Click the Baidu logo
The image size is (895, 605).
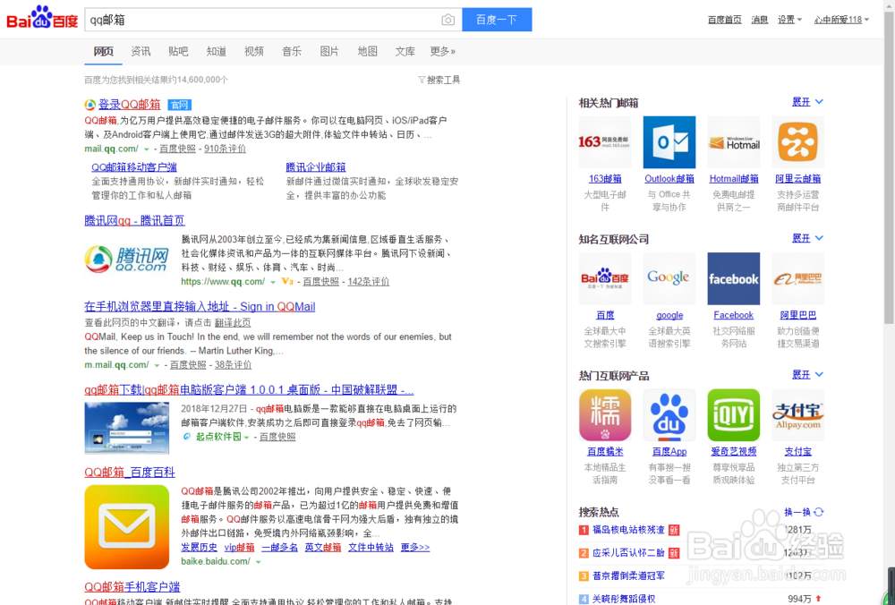coord(42,18)
